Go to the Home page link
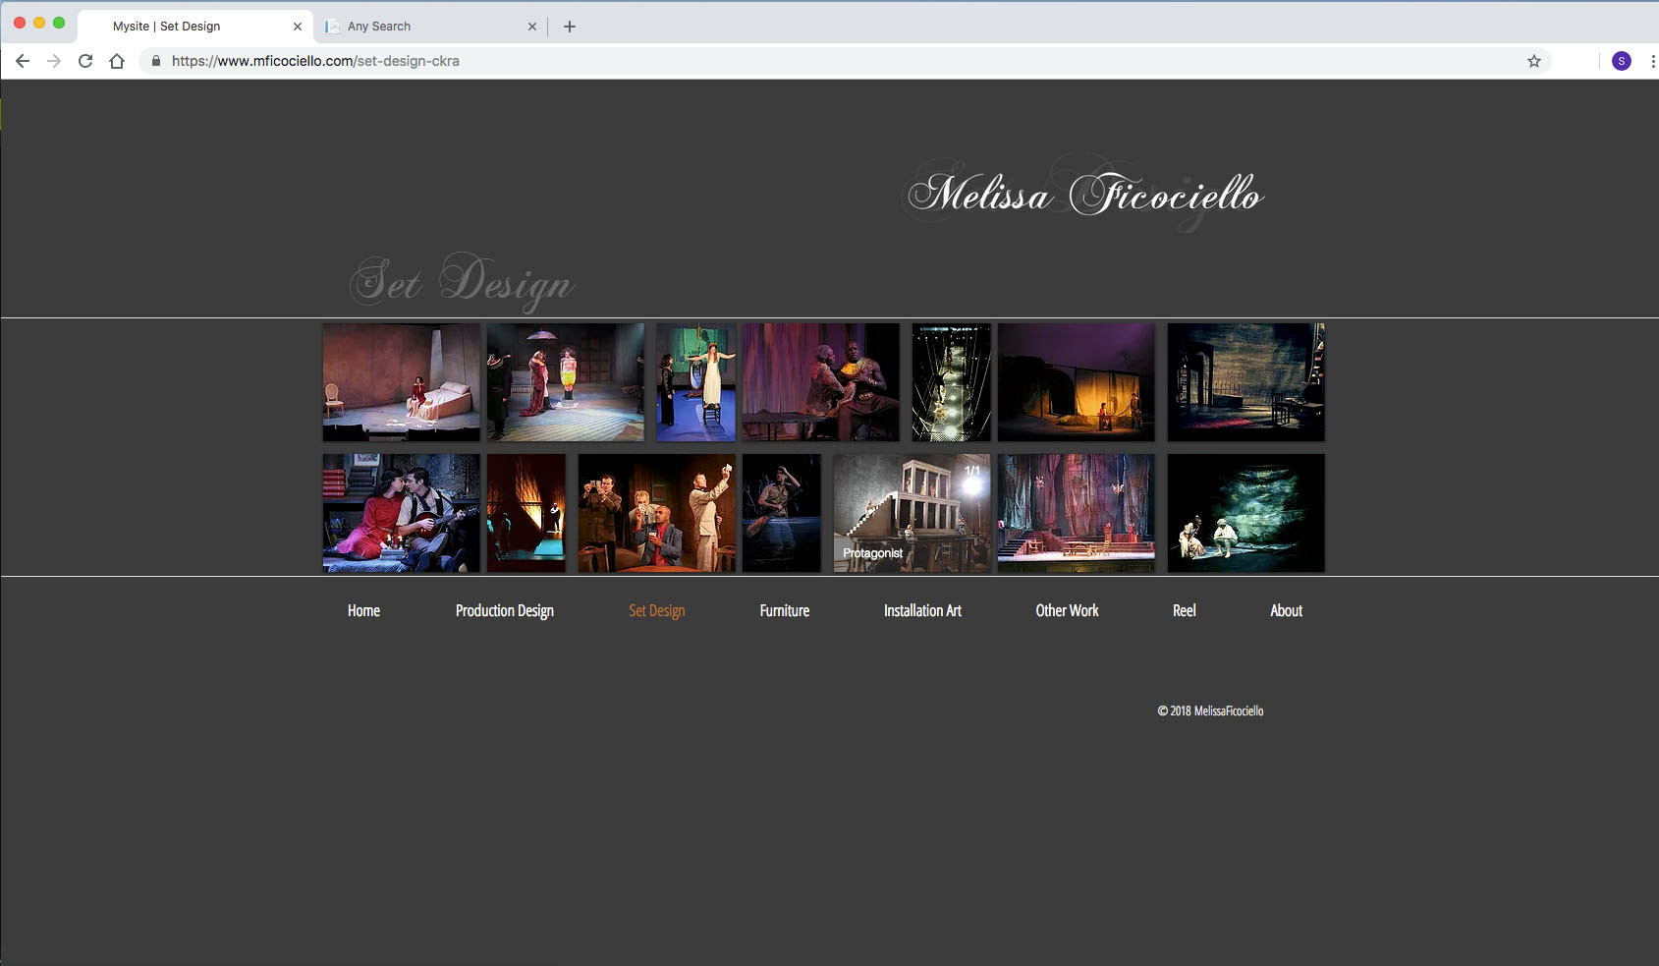Viewport: 1659px width, 966px height. pos(363,610)
